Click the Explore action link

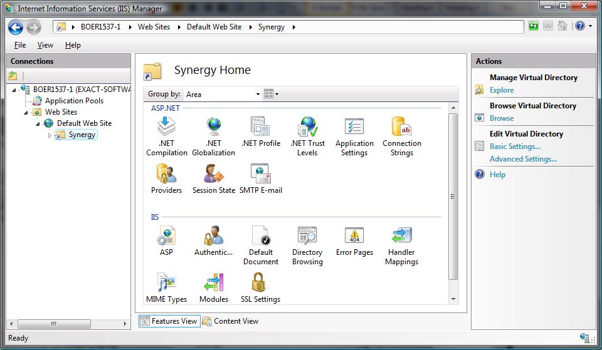[502, 90]
